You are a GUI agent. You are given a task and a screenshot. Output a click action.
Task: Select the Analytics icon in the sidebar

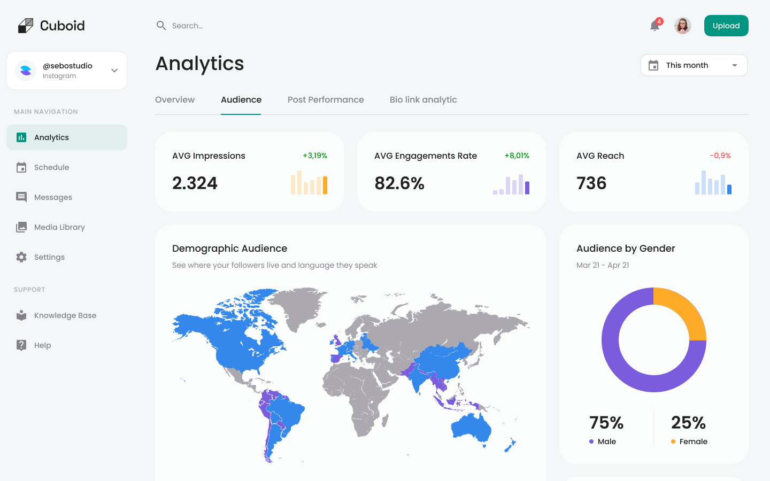tap(21, 137)
